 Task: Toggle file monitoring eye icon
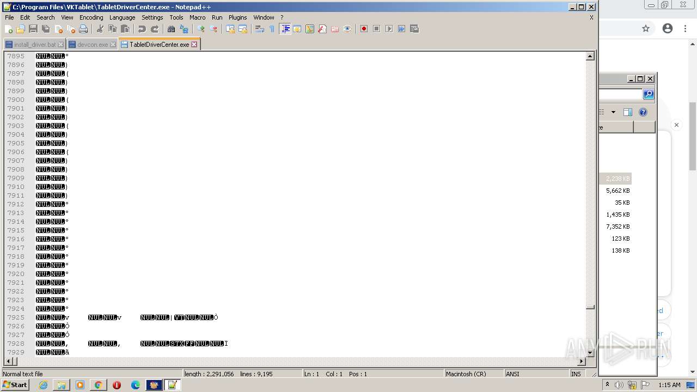click(347, 29)
